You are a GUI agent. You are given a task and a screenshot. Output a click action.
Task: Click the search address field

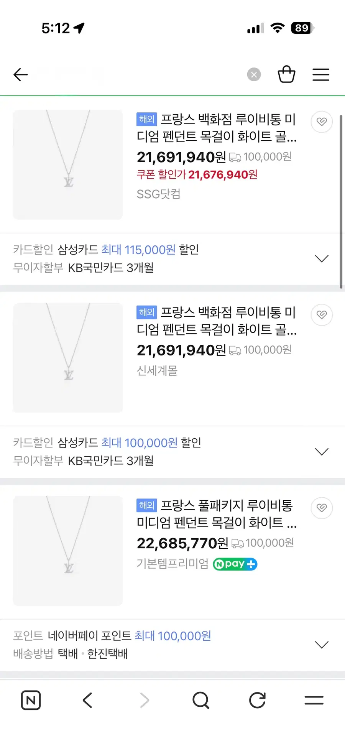tap(134, 74)
